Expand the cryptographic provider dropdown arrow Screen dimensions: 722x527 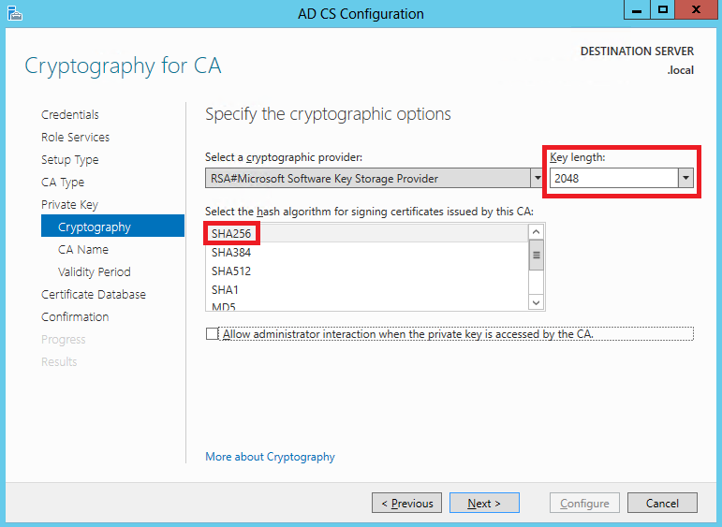pos(537,178)
